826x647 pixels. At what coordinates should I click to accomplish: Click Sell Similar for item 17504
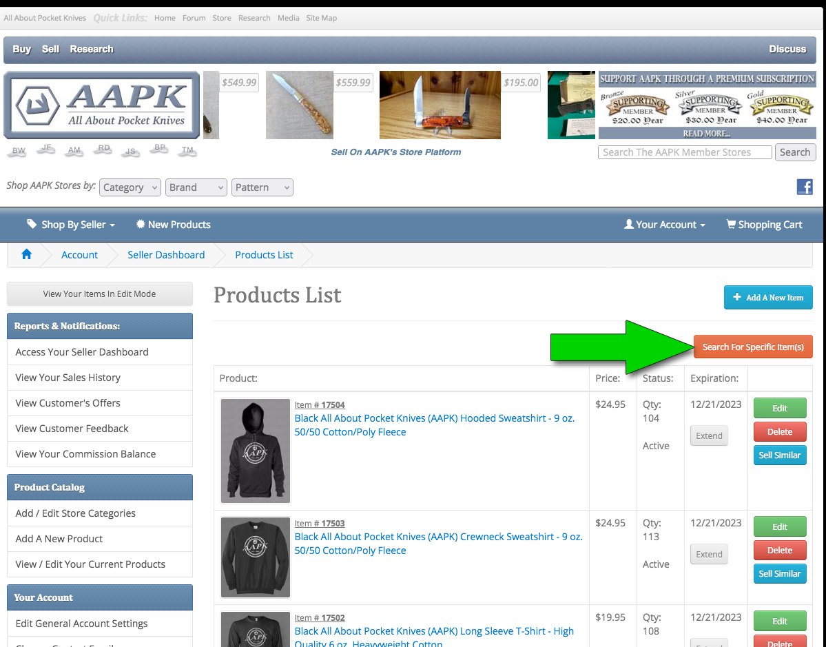point(780,455)
